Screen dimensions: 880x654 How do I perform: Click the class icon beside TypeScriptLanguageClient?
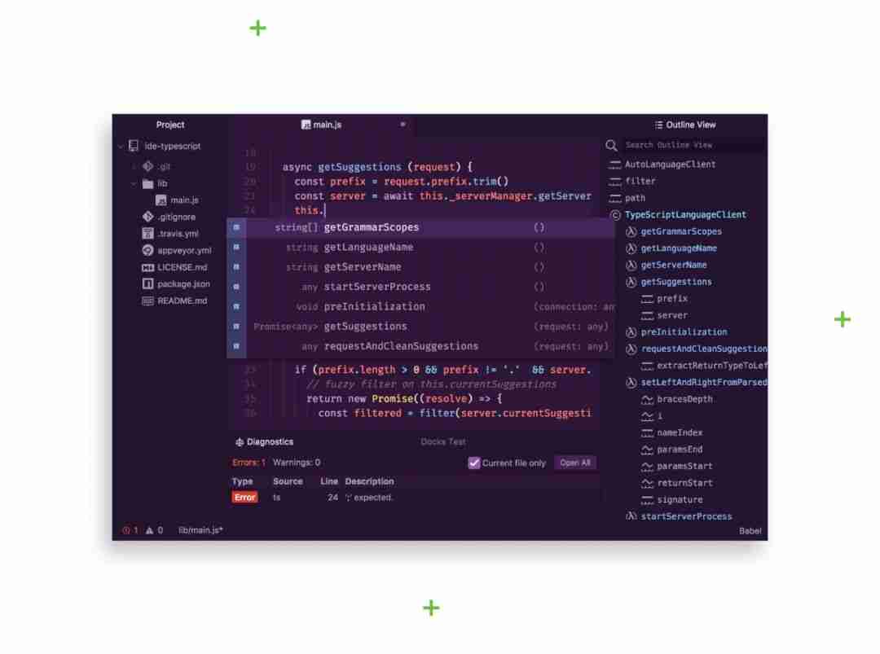614,215
